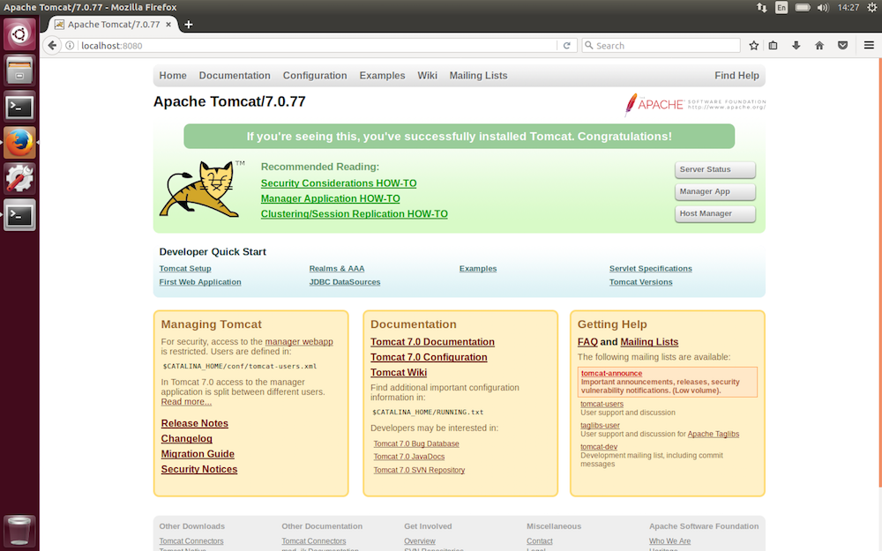The width and height of the screenshot is (882, 551).
Task: Click Read more... under Managing Tomcat
Action: pos(186,401)
